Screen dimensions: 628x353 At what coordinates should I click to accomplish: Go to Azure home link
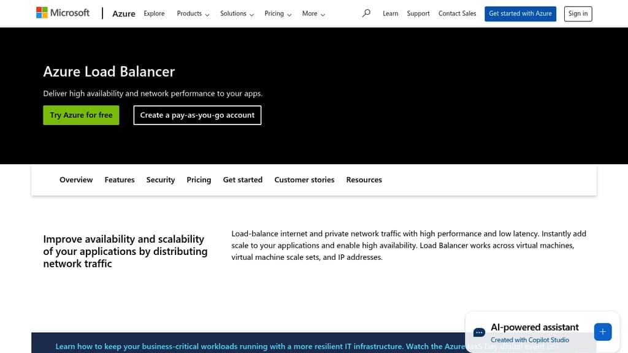click(124, 13)
